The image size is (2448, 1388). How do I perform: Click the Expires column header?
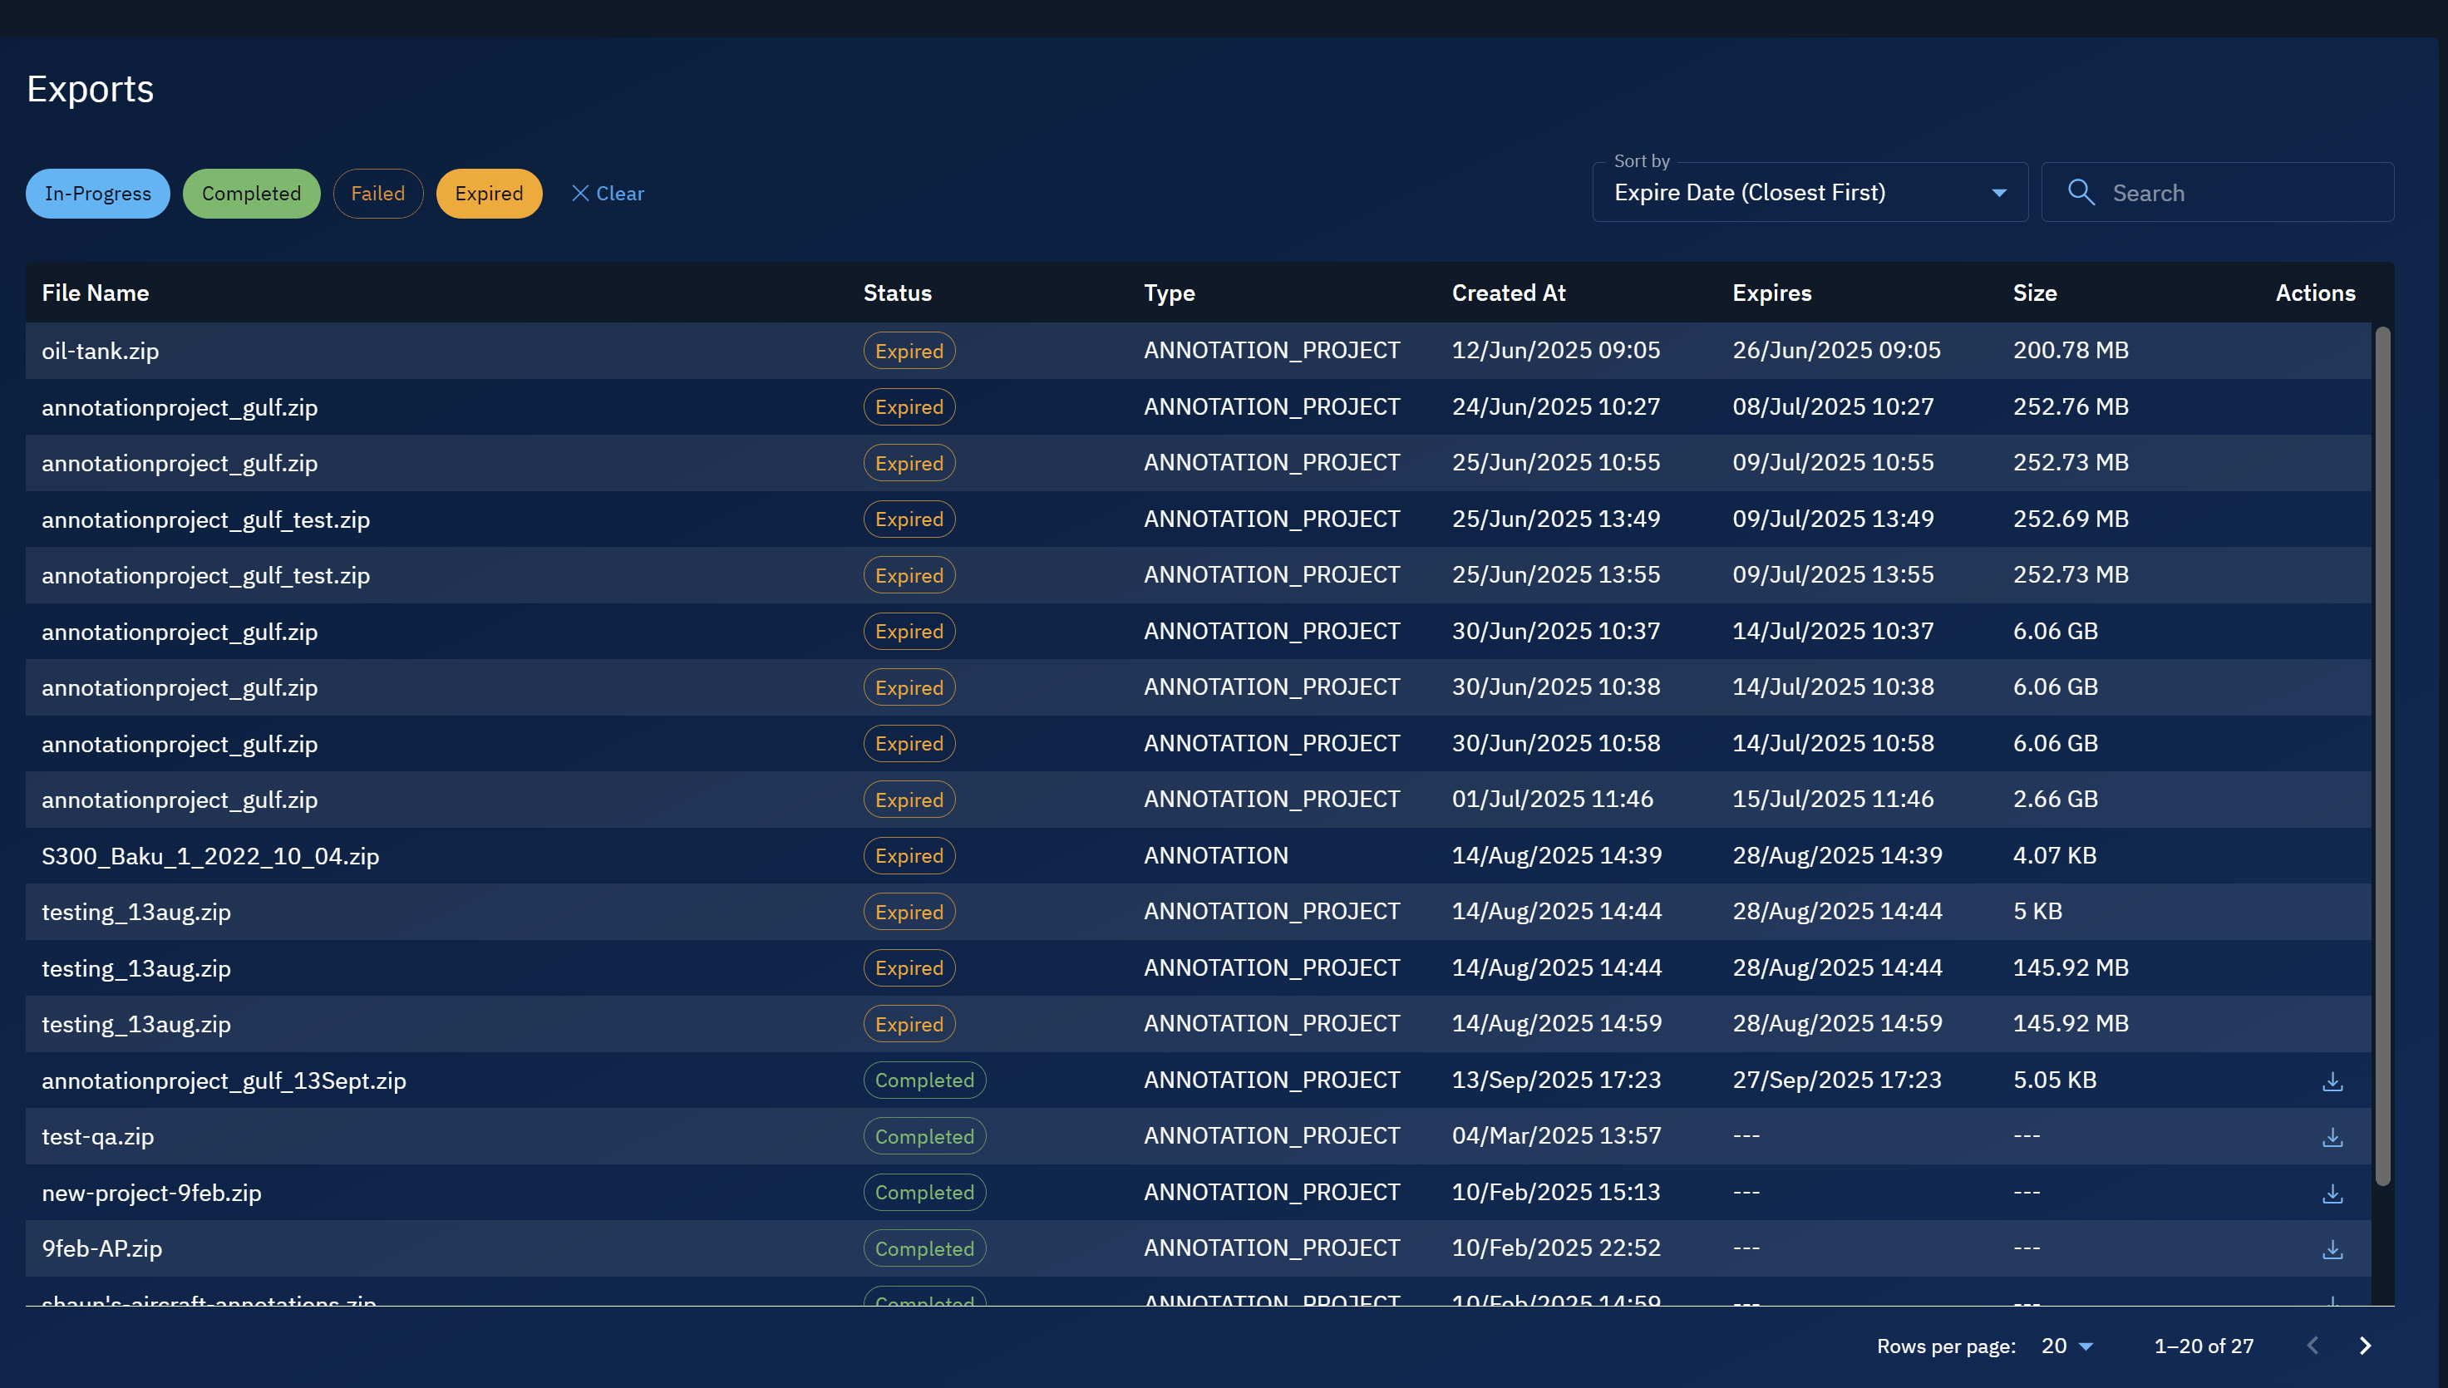[1772, 293]
